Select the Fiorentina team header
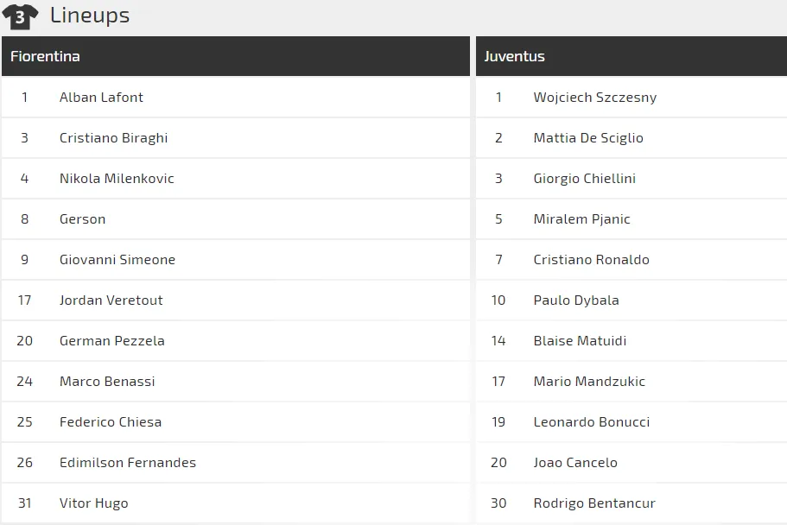Screen dimensions: 787x525 45,56
